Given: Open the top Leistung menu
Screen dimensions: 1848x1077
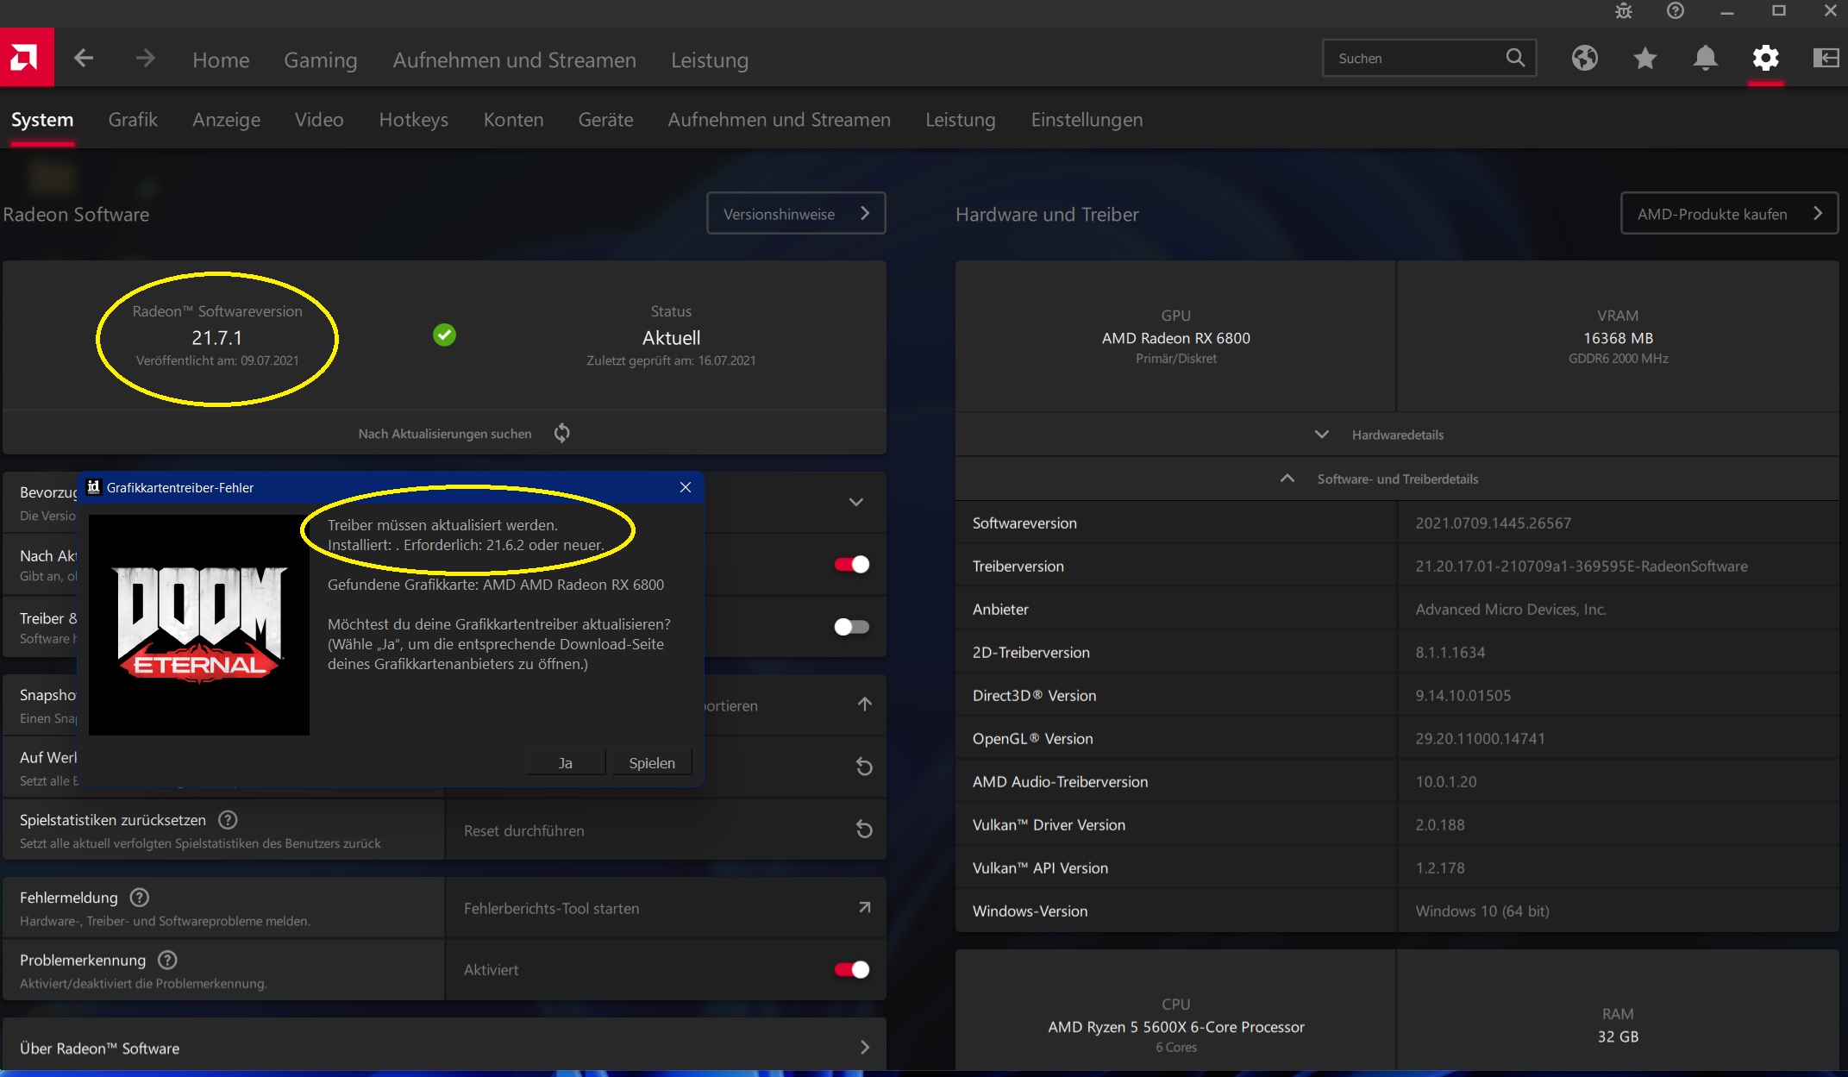Looking at the screenshot, I should [x=710, y=59].
